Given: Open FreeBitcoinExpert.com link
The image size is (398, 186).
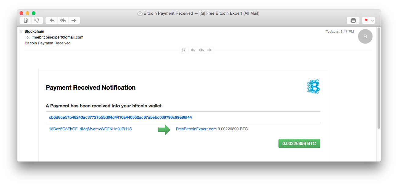Looking at the screenshot, I should pos(196,129).
